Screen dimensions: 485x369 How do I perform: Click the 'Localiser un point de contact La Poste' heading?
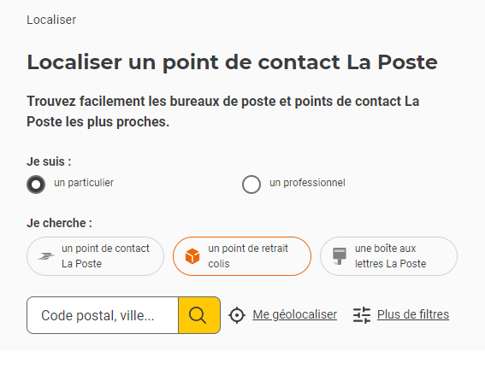(x=233, y=62)
